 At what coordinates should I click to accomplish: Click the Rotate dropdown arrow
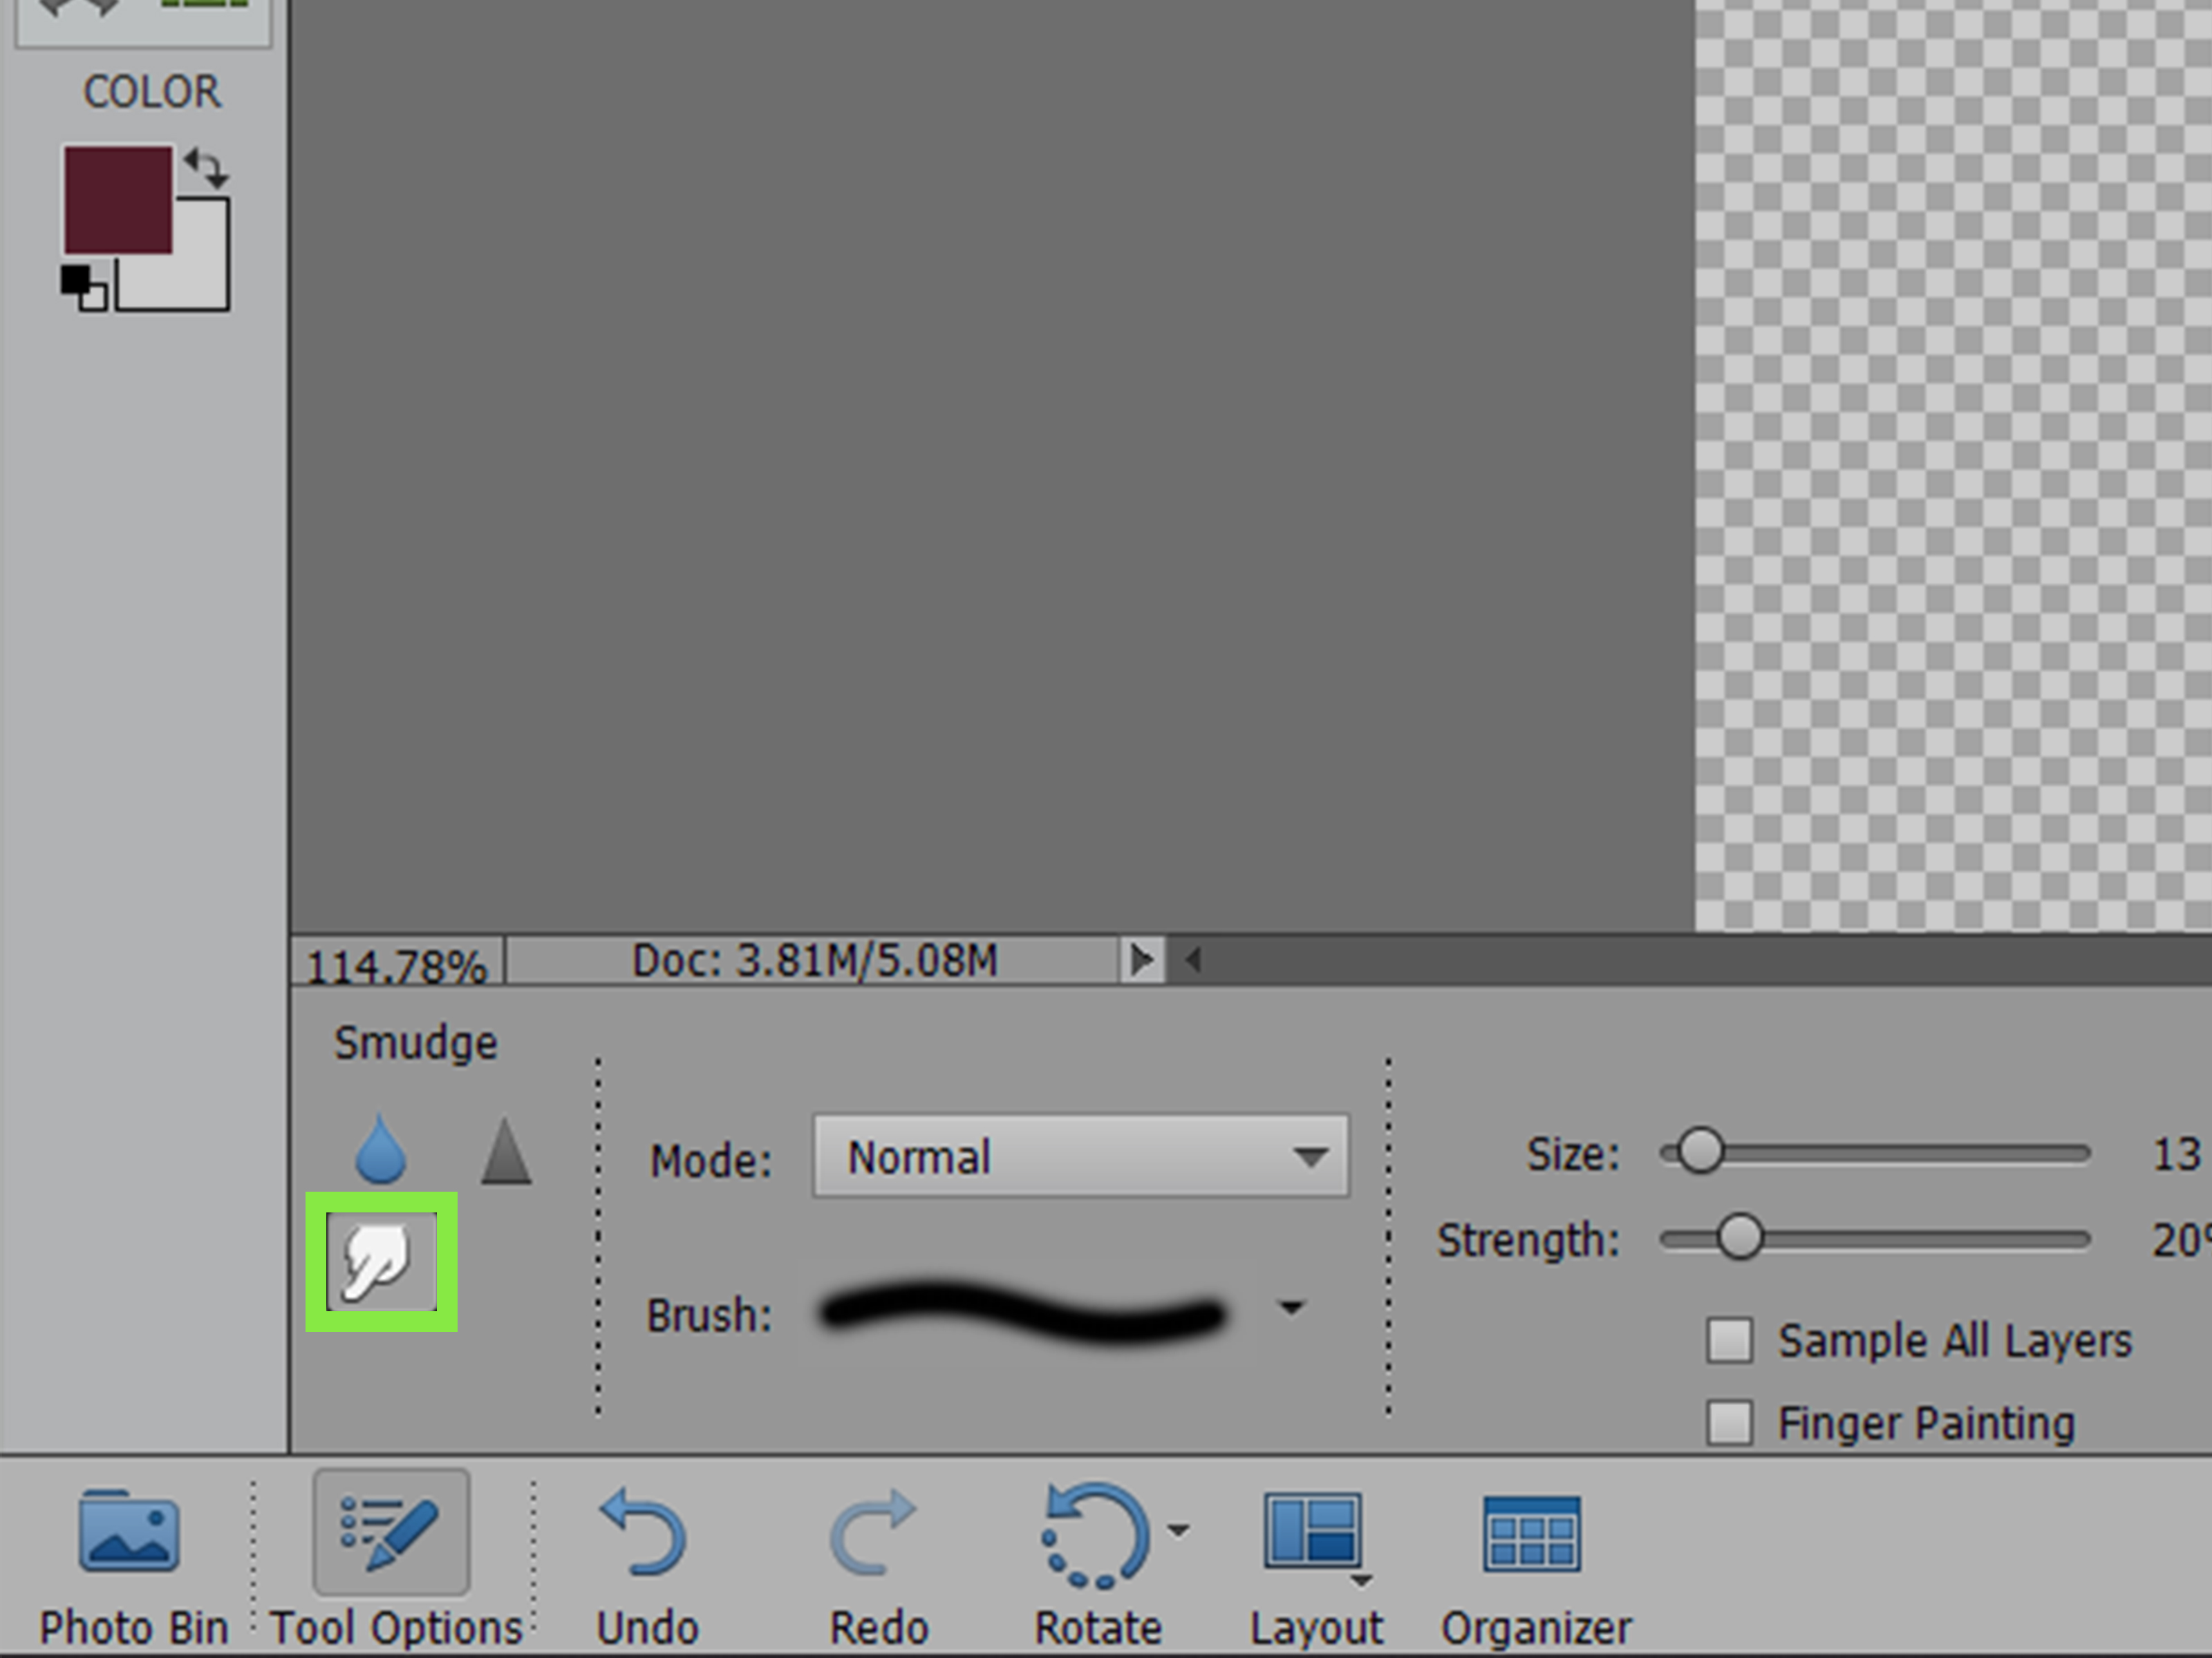[1179, 1525]
